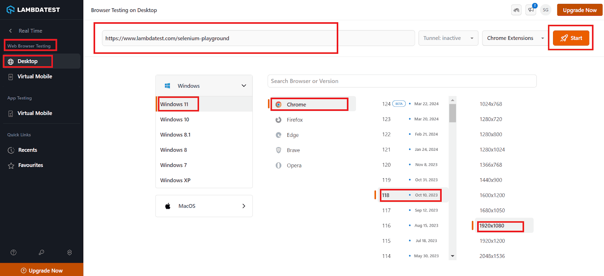
Task: Click Search Browser or Version field
Action: 402,81
